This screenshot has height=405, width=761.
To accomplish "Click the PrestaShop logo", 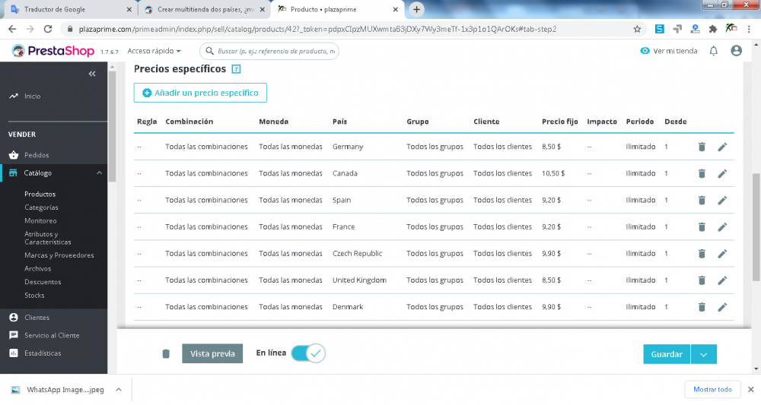I will pos(53,51).
